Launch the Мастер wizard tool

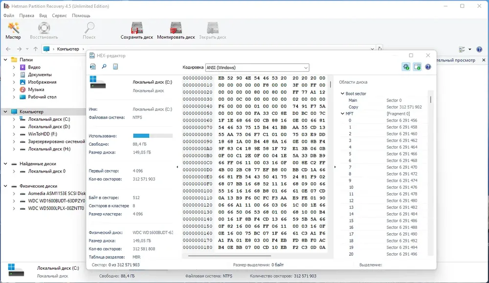pos(13,30)
